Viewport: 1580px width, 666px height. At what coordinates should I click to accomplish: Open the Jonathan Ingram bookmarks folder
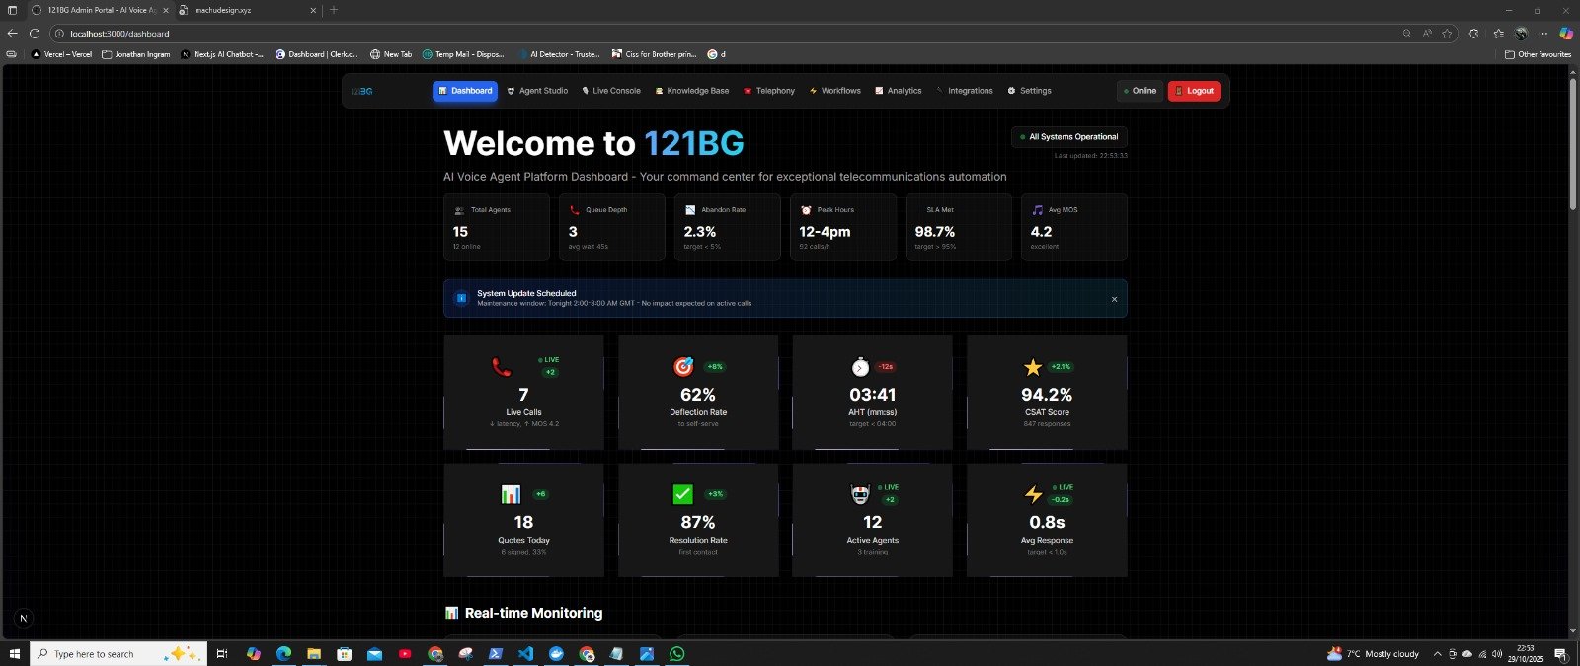136,54
